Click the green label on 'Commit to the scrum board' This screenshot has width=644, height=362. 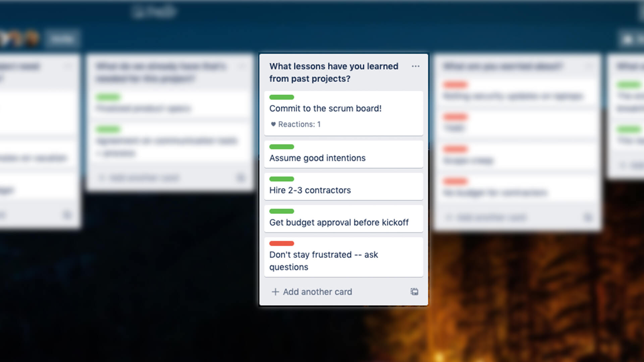point(281,97)
